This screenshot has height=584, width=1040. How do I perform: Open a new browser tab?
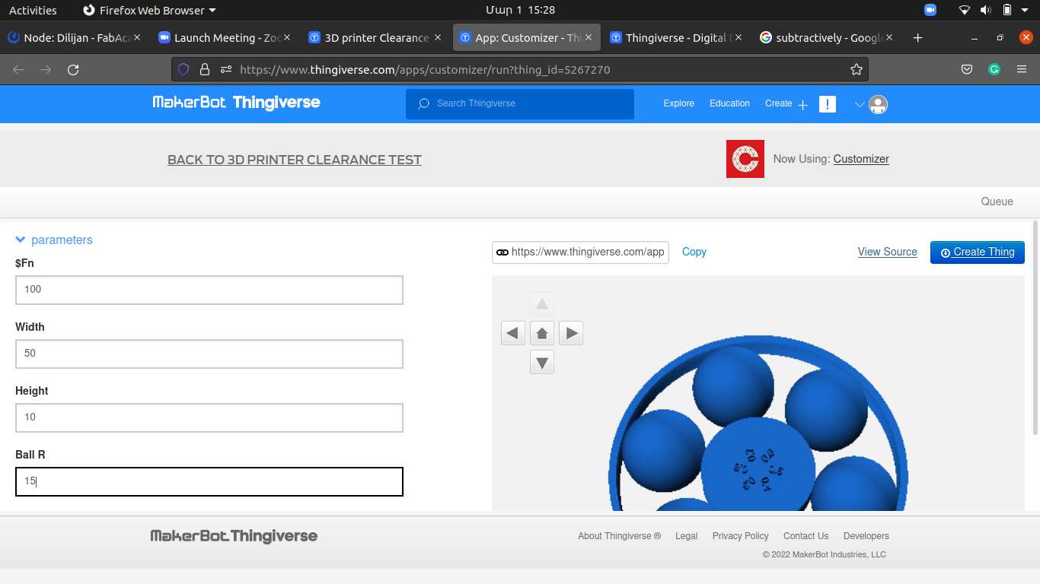coord(918,37)
